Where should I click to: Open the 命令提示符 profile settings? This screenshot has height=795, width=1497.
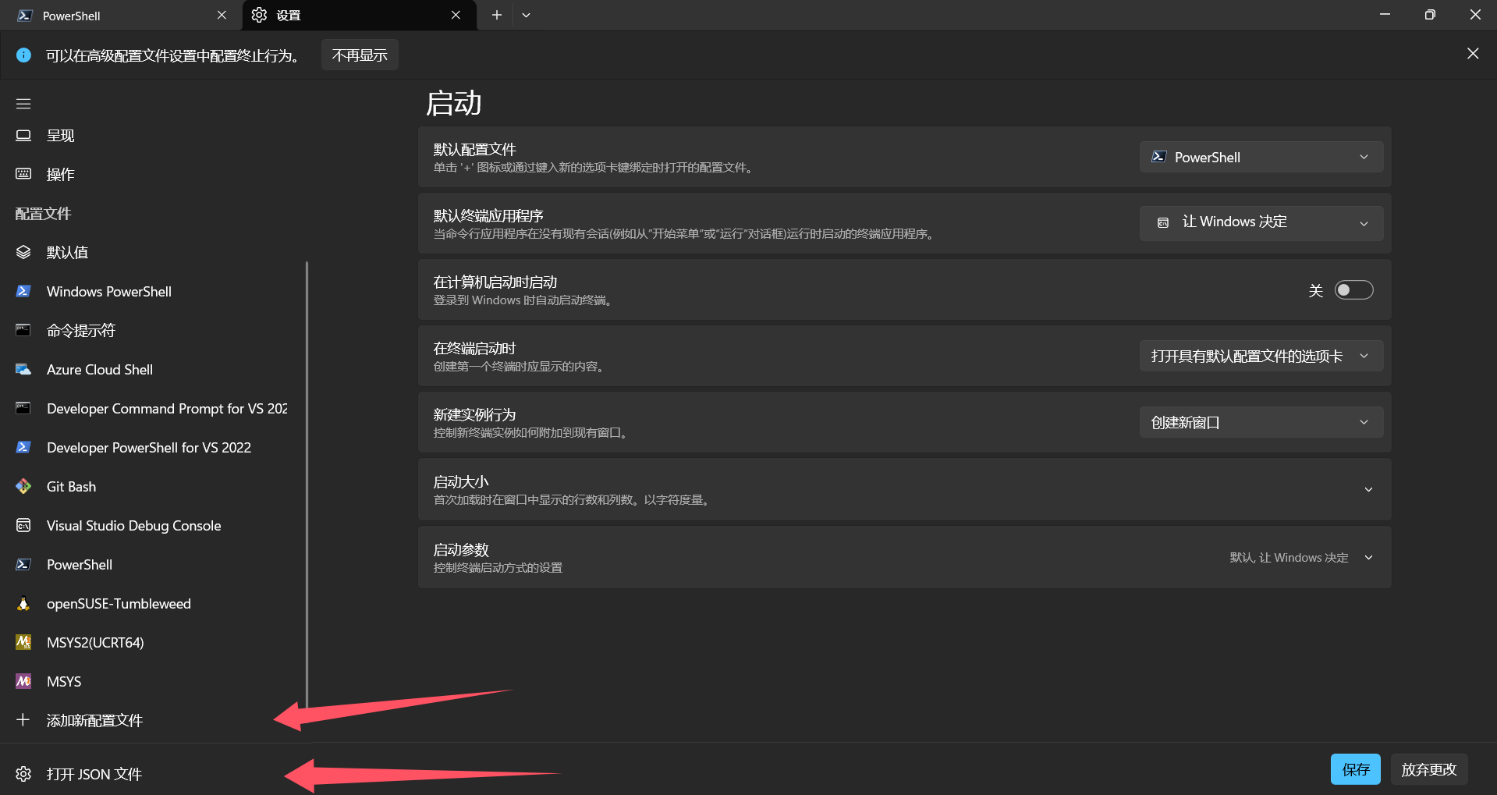(81, 330)
